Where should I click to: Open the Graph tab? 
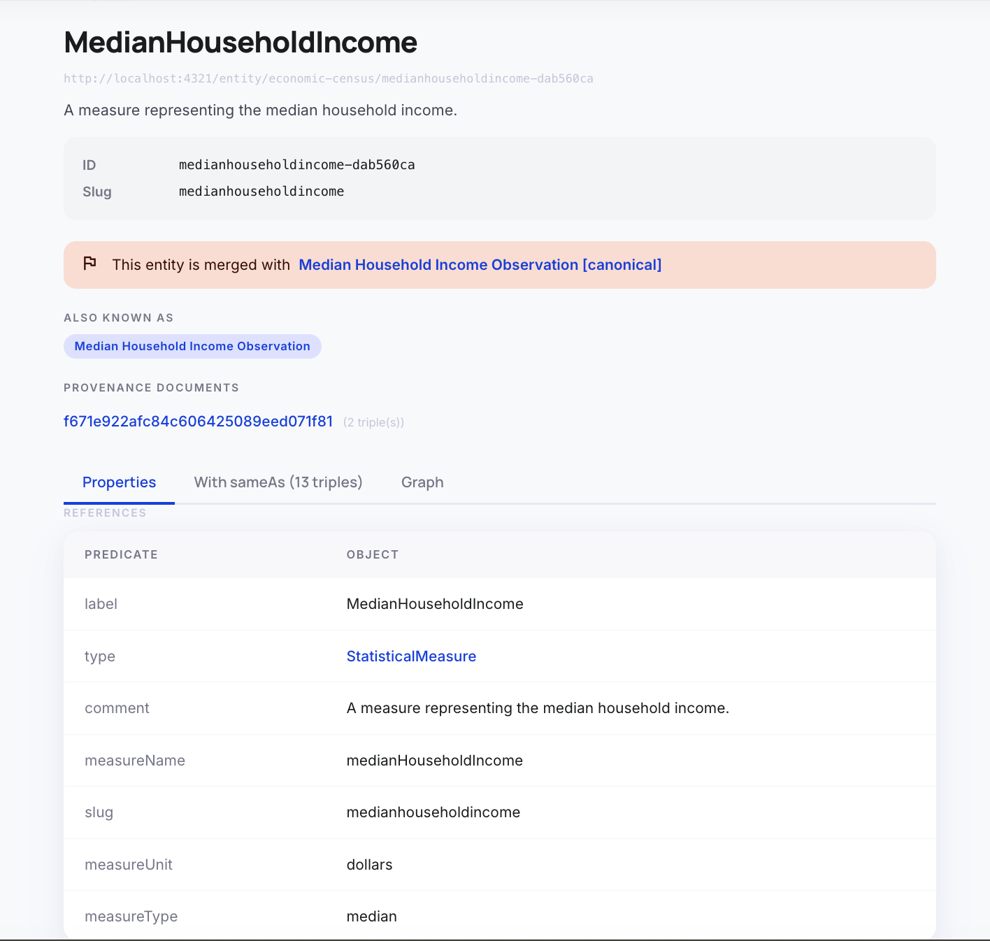click(x=422, y=482)
